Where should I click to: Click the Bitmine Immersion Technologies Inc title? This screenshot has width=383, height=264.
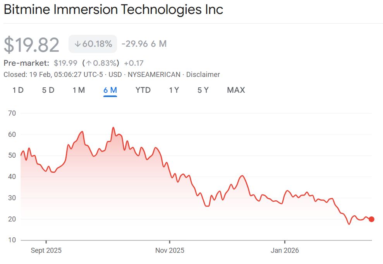(113, 10)
